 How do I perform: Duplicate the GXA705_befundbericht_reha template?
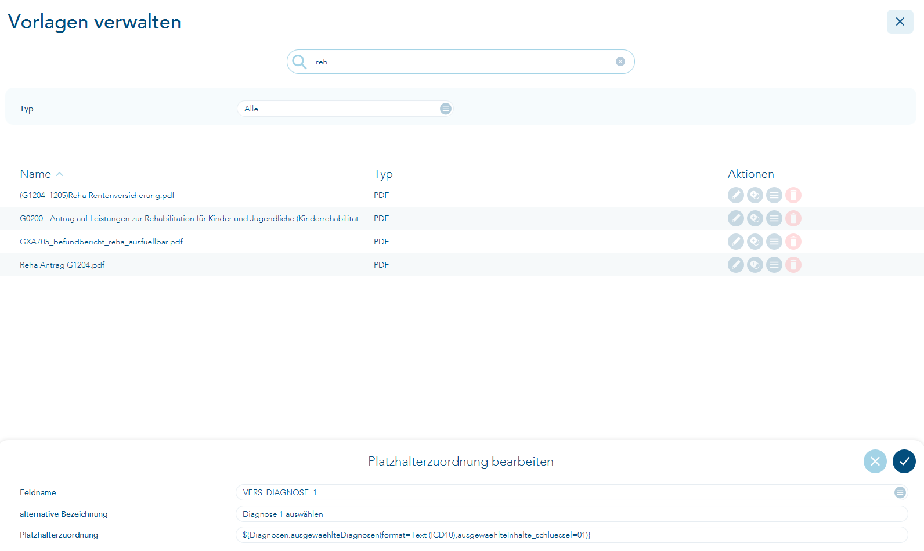pos(755,242)
